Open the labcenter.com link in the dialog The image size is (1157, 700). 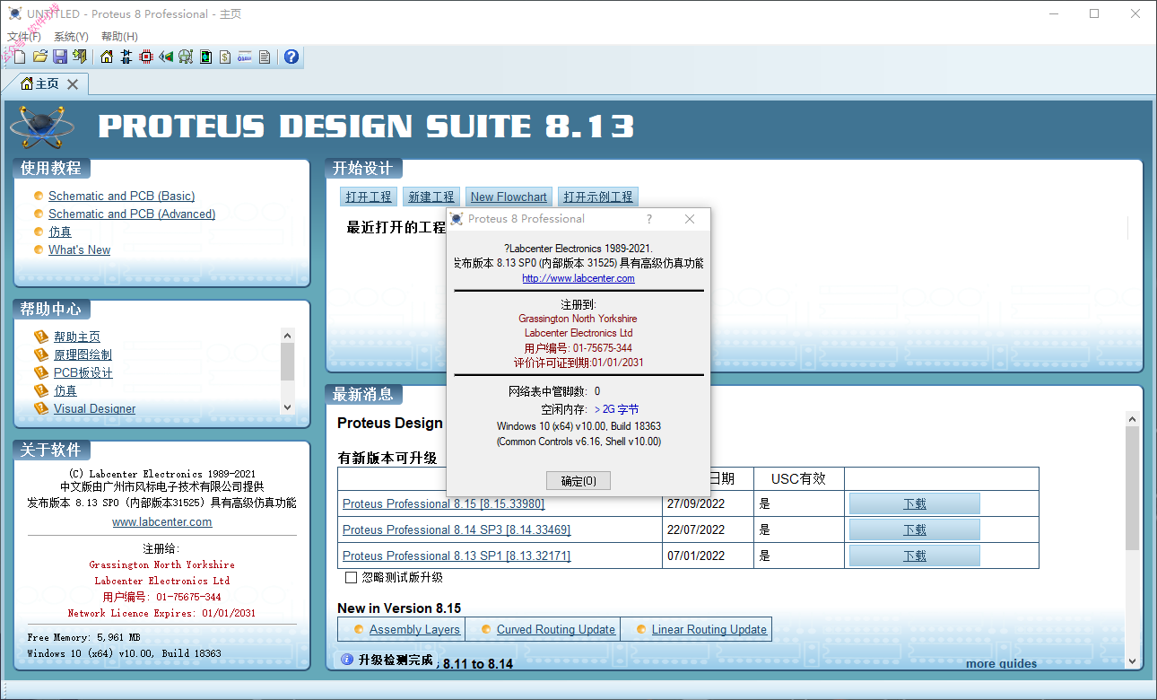pos(578,278)
